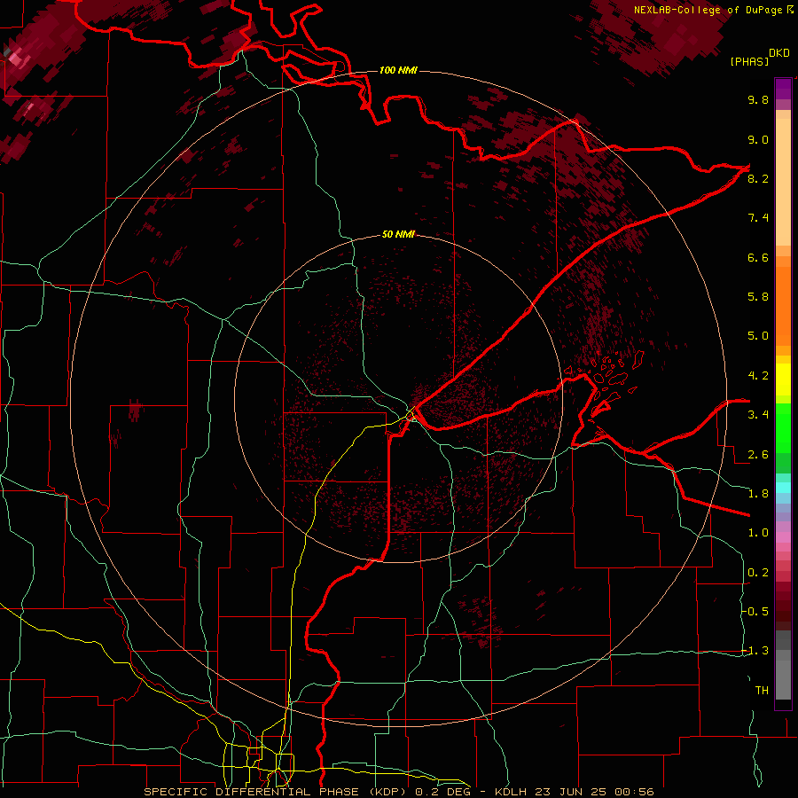Viewport: 798px width, 798px height.
Task: Click the 3.4 value on color scale
Action: (758, 415)
